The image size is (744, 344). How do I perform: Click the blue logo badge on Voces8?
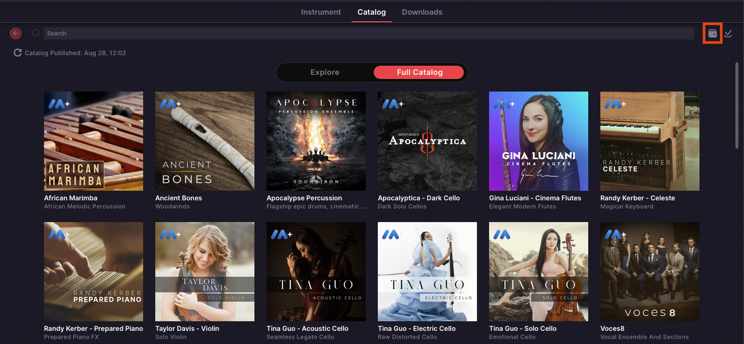[616, 234]
